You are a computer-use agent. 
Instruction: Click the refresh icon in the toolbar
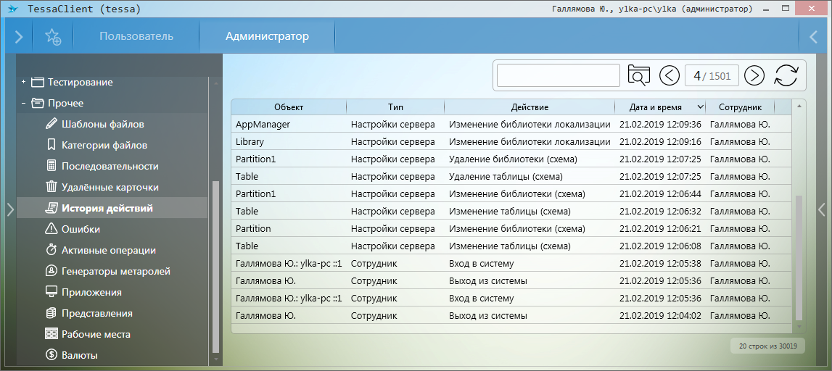click(x=786, y=75)
